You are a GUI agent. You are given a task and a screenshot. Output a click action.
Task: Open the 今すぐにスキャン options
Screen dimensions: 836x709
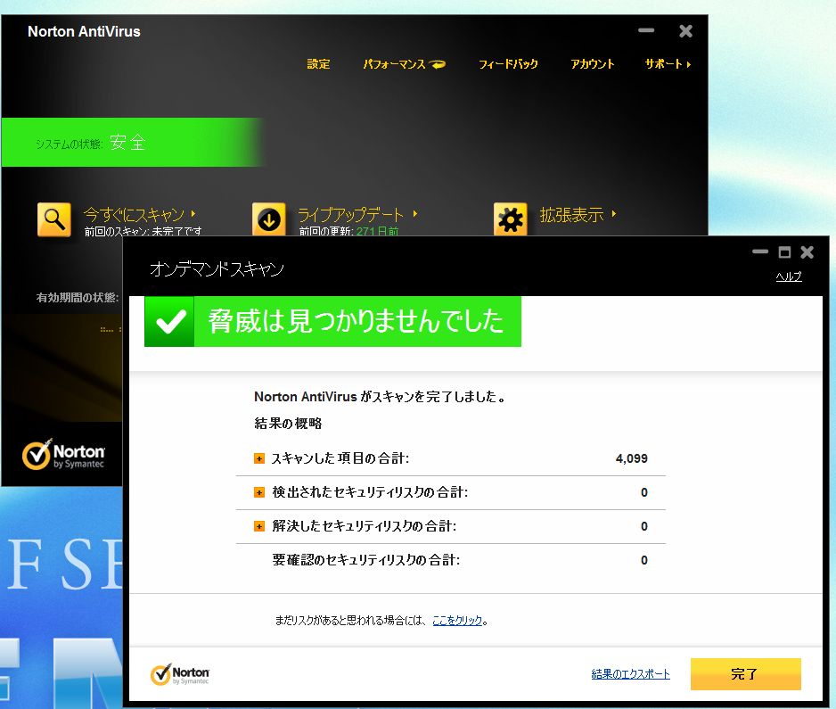140,214
